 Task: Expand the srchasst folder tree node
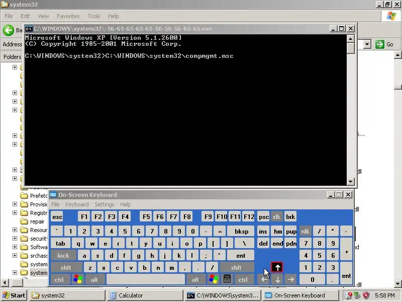(x=15, y=256)
